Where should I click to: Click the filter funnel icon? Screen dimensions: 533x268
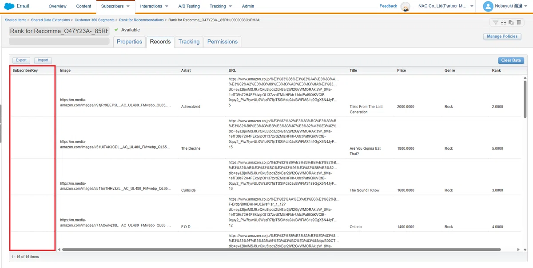click(496, 22)
